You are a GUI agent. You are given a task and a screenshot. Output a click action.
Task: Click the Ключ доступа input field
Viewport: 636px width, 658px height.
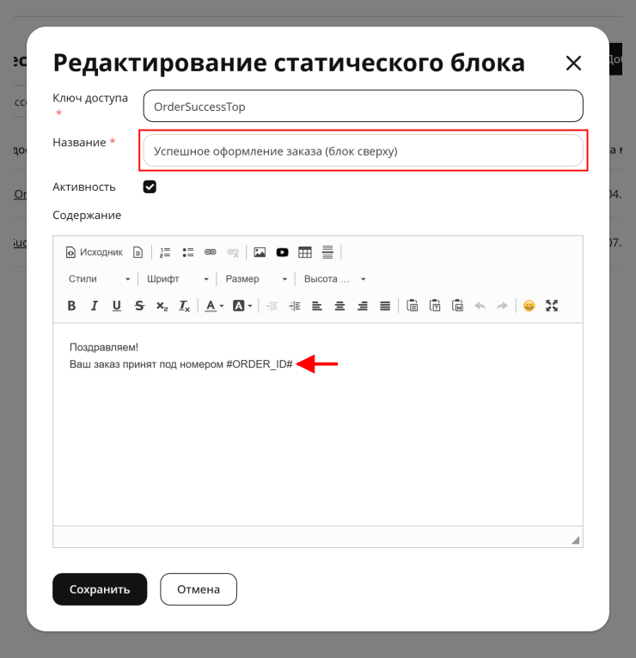[364, 107]
